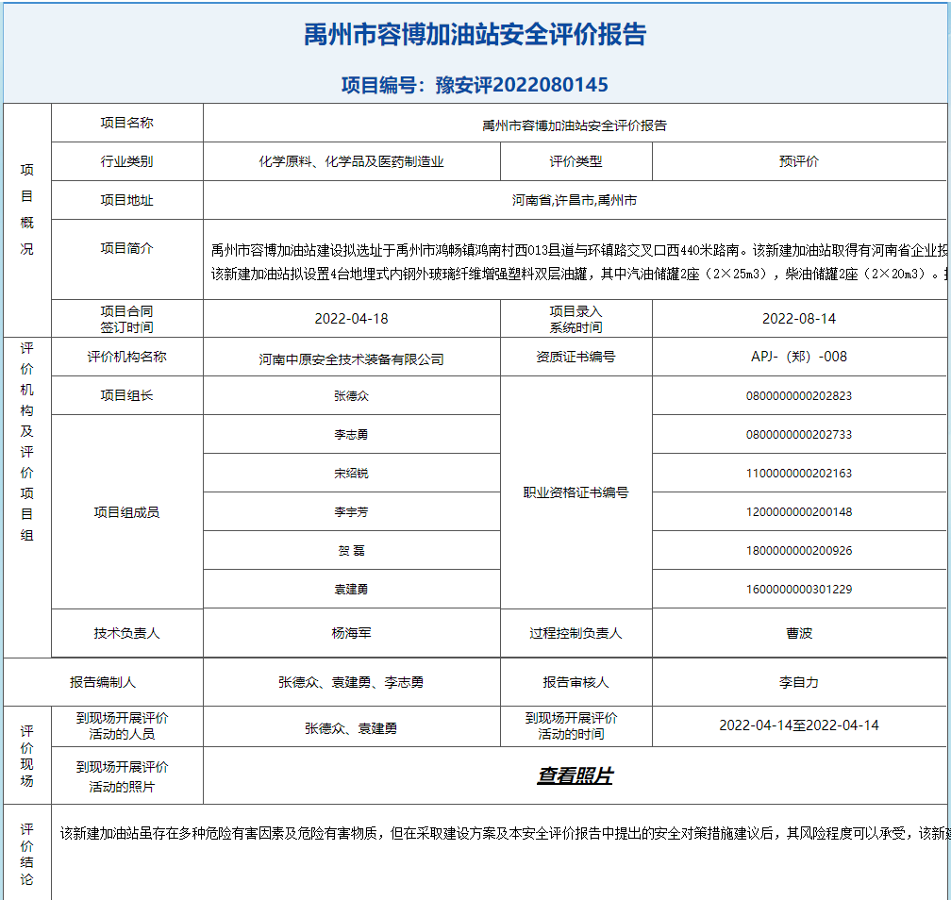951x900 pixels.
Task: Select certificate number 1200000000200148
Action: tap(799, 512)
